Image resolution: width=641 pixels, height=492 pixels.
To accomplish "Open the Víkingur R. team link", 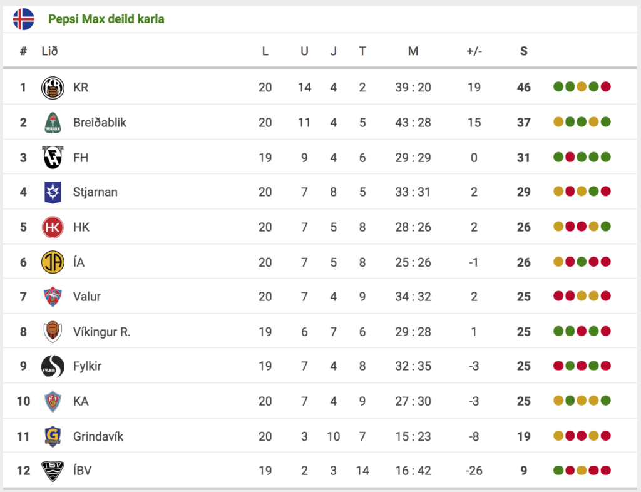I will [102, 332].
